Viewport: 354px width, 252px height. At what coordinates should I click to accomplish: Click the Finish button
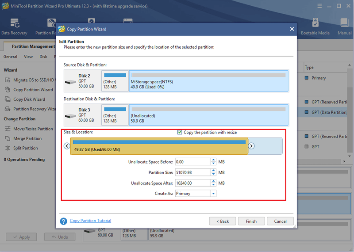pos(251,221)
